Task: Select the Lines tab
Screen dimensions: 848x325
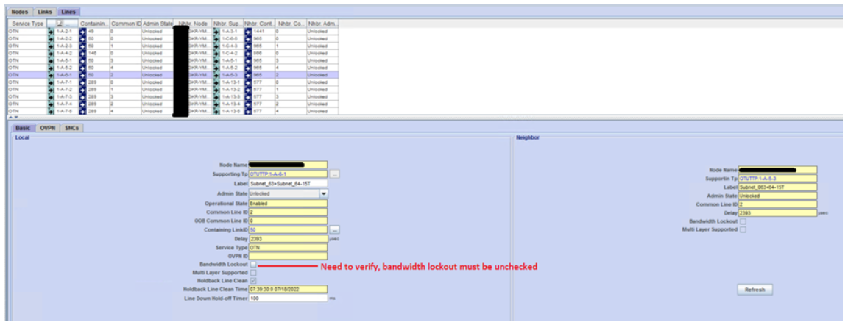Action: point(68,11)
